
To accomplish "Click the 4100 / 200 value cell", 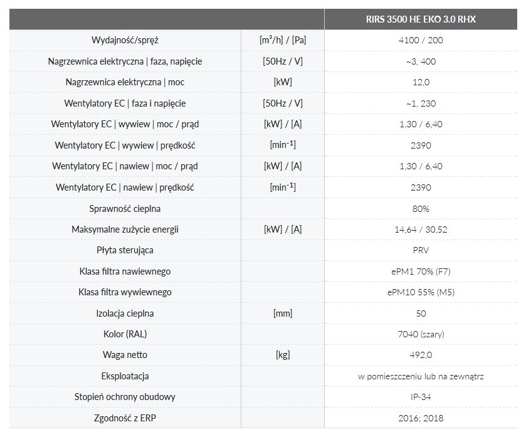I will pos(421,40).
